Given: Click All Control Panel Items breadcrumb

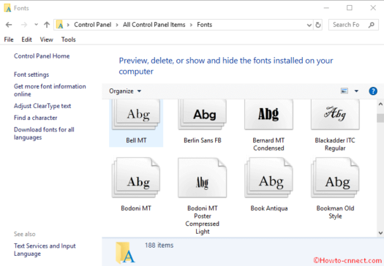Looking at the screenshot, I should coord(154,25).
